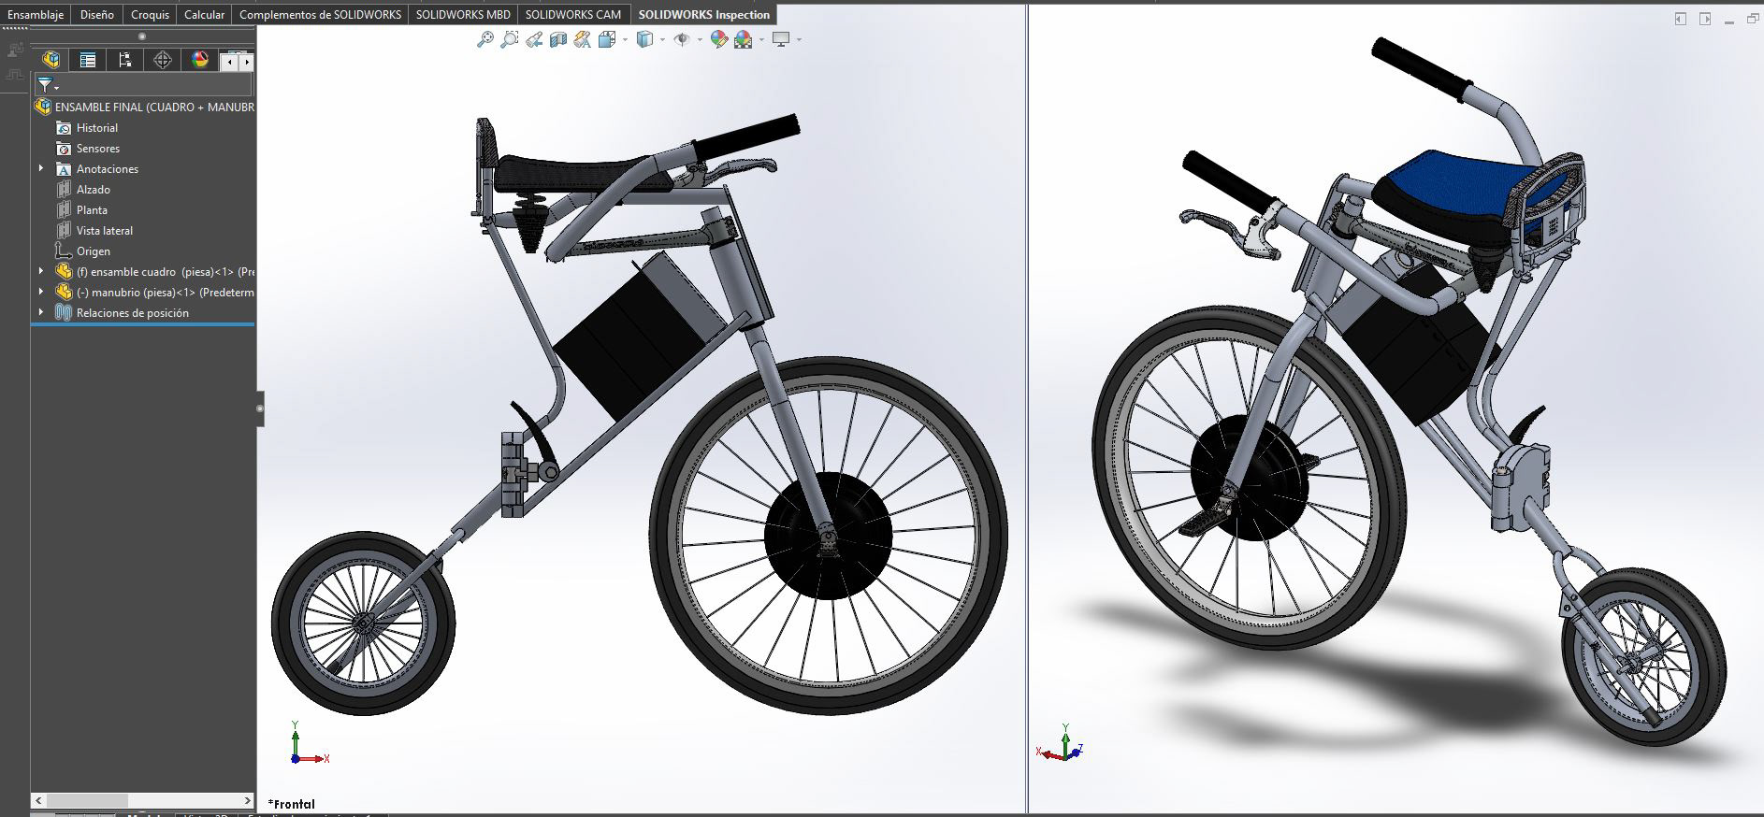Toggle the Section View tool
This screenshot has height=817, width=1764.
point(558,39)
